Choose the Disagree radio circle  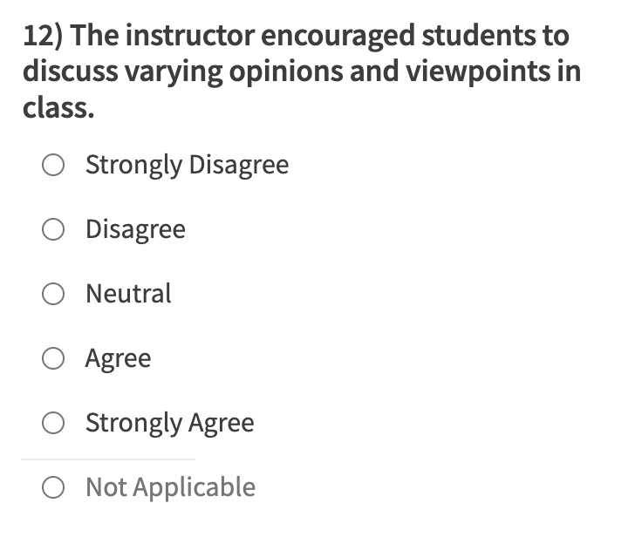[53, 229]
